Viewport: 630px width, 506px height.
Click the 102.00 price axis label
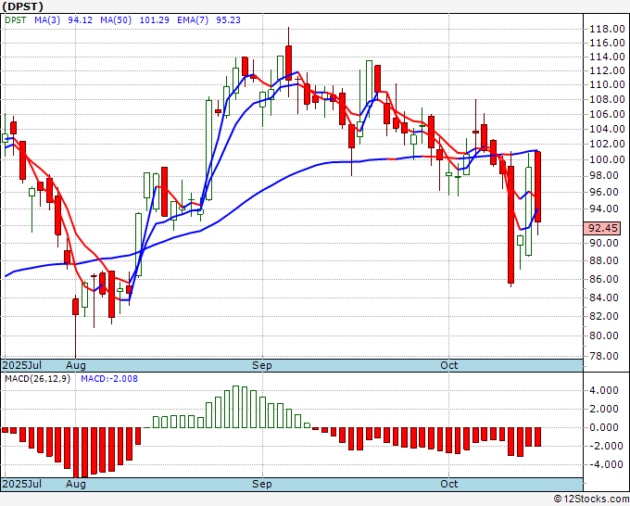[607, 144]
